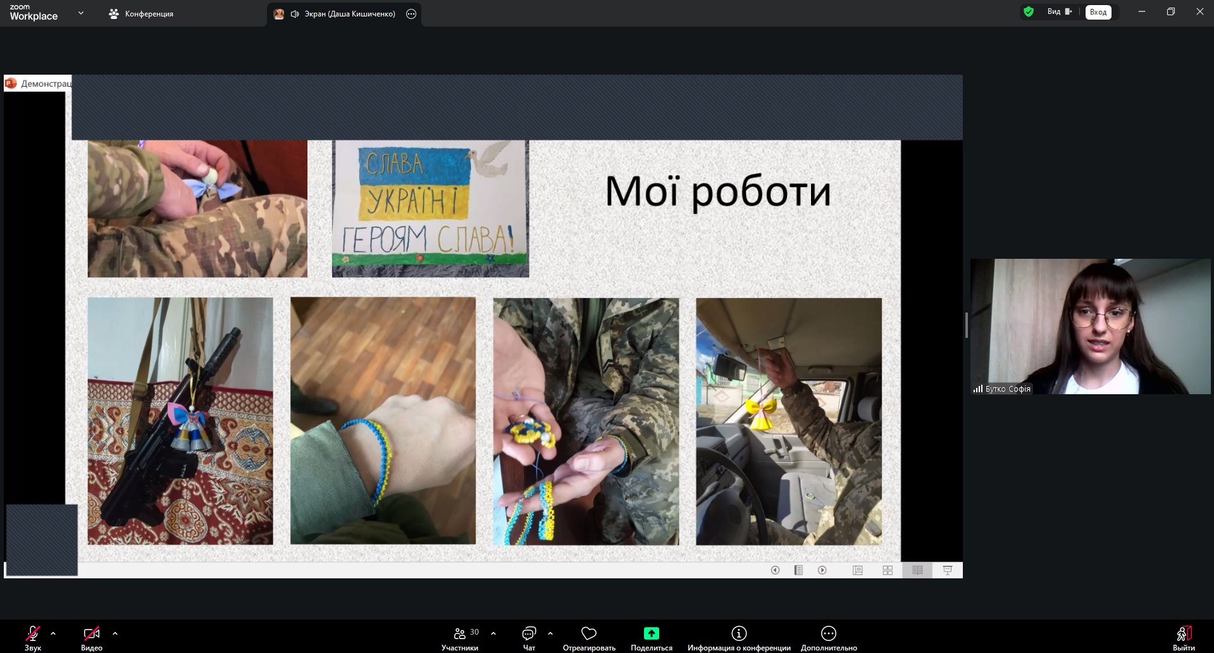This screenshot has height=653, width=1214.
Task: Switch to the Конференция tab
Action: tap(142, 13)
